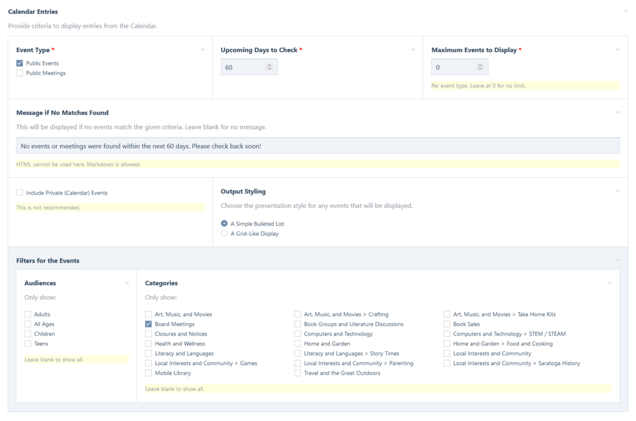Uncheck the Board Meetings category
Image resolution: width=636 pixels, height=421 pixels.
(148, 324)
